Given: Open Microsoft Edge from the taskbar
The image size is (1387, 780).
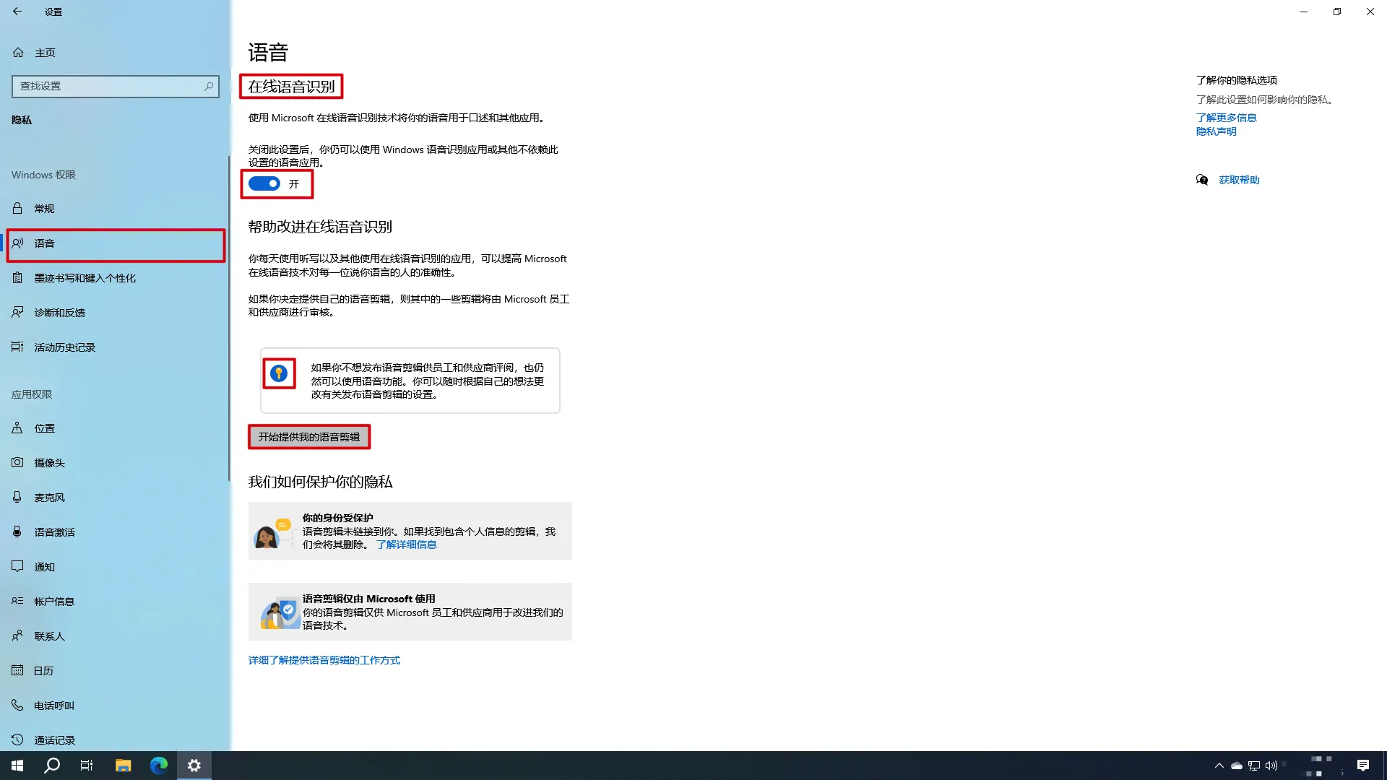Looking at the screenshot, I should pos(158,766).
